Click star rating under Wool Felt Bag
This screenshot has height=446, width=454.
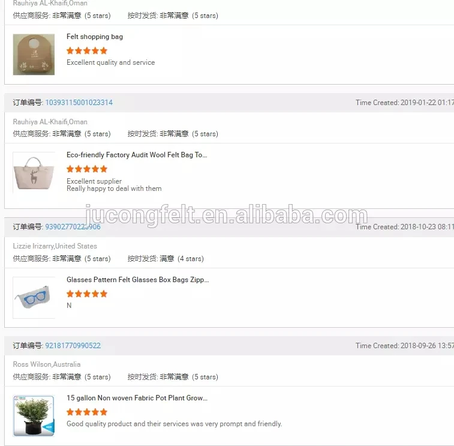click(x=87, y=169)
